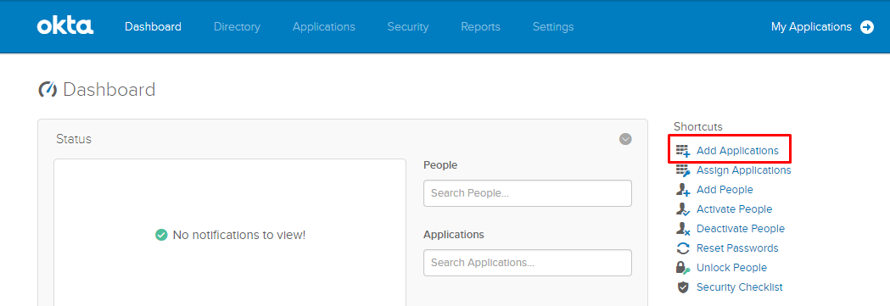Open the Reports menu

[x=480, y=26]
